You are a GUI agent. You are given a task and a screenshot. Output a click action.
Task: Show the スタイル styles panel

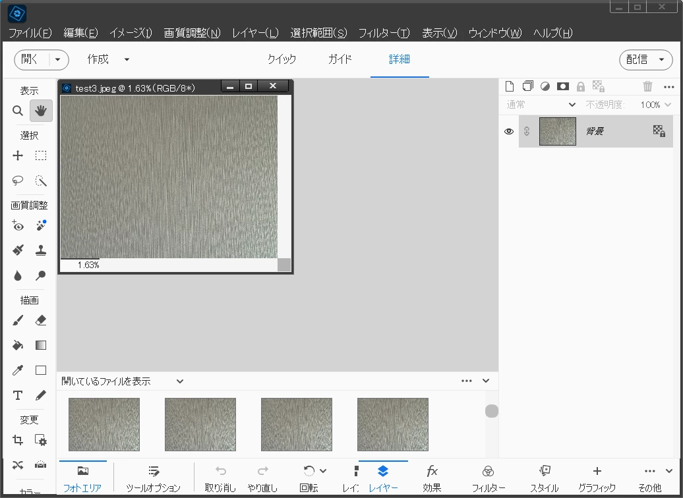click(x=544, y=478)
